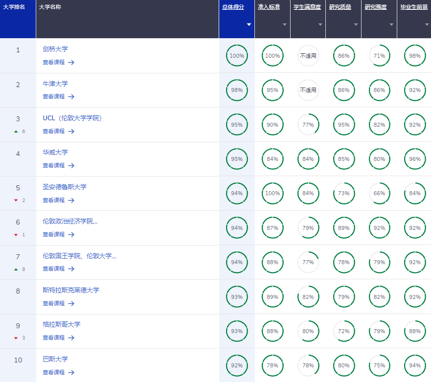Open UCL（伦敦大学学院）link
The height and width of the screenshot is (382, 431).
coord(72,118)
